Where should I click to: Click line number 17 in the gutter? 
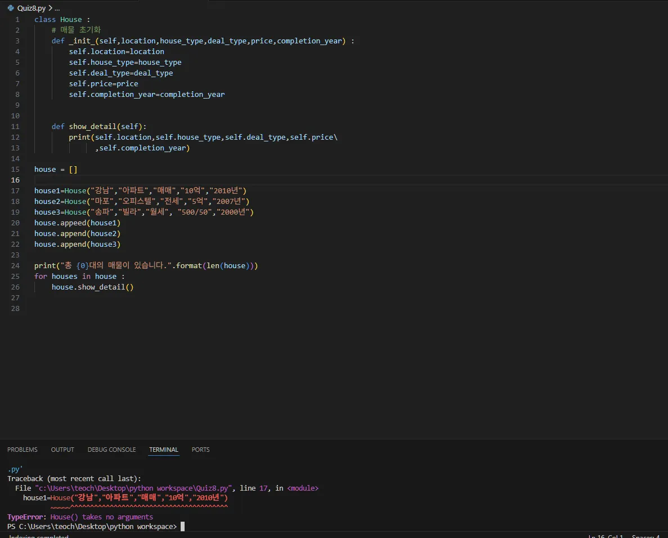15,190
